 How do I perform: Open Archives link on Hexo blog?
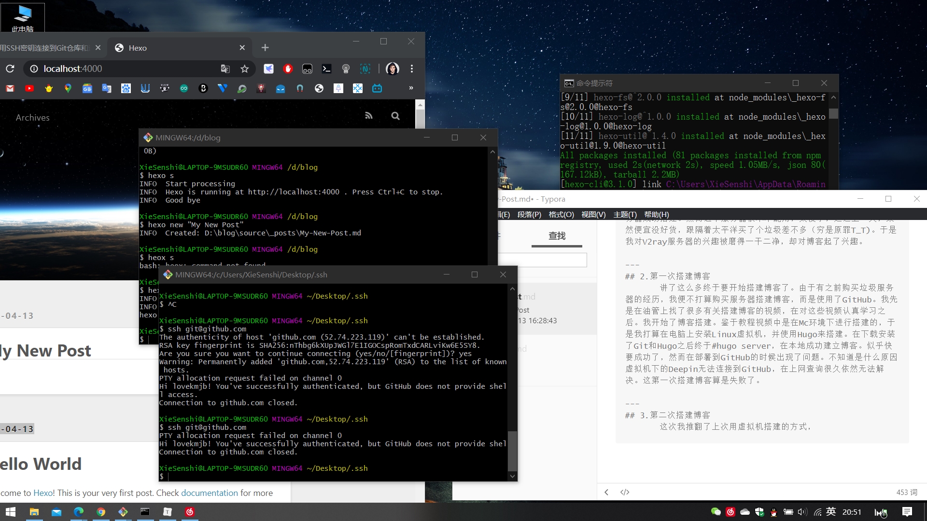click(32, 117)
